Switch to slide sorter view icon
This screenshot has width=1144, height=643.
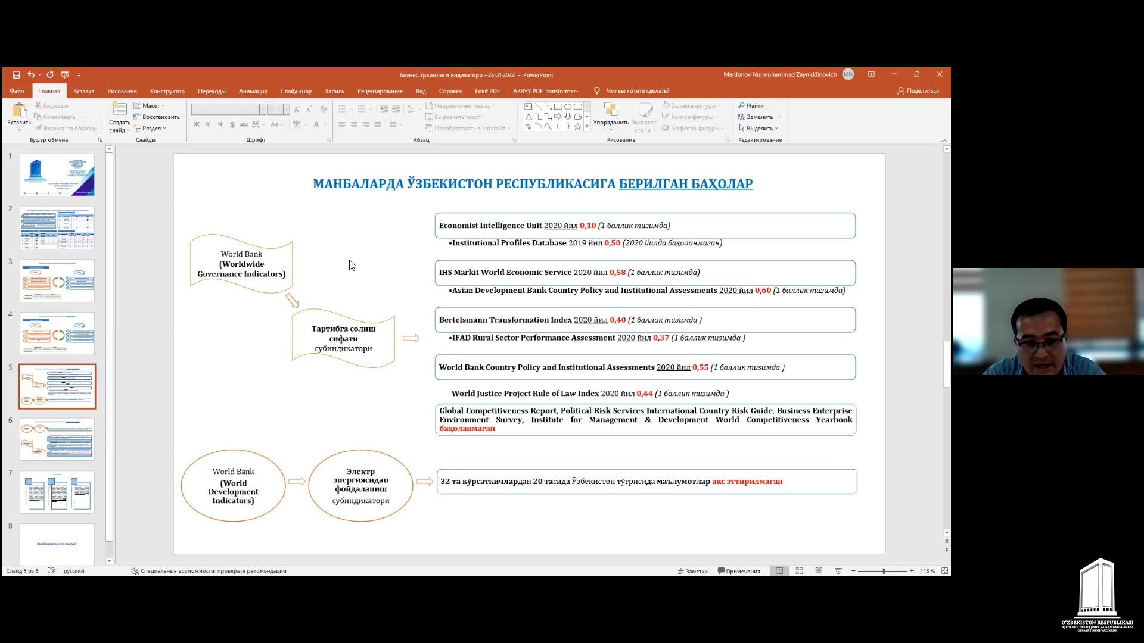coord(800,571)
